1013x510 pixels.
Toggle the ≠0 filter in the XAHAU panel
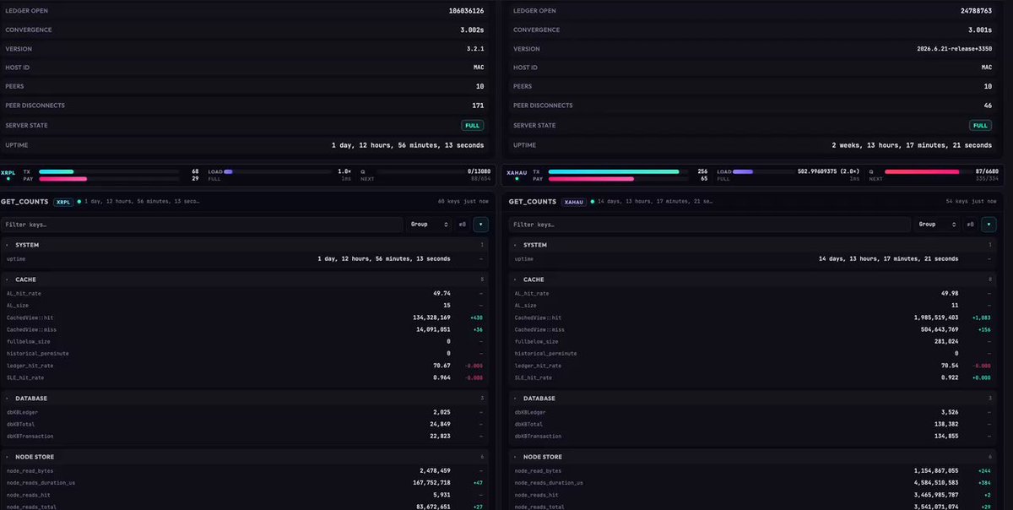tap(971, 225)
